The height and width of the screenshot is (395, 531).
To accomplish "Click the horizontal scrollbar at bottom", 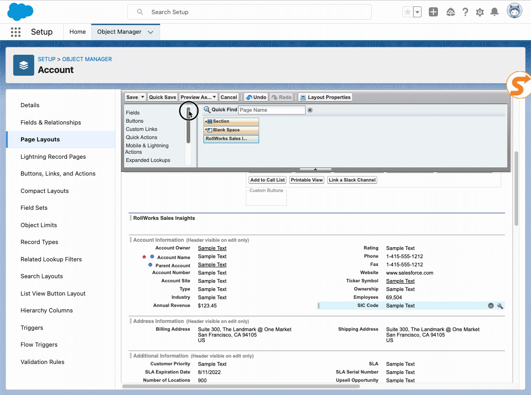I will [241, 386].
